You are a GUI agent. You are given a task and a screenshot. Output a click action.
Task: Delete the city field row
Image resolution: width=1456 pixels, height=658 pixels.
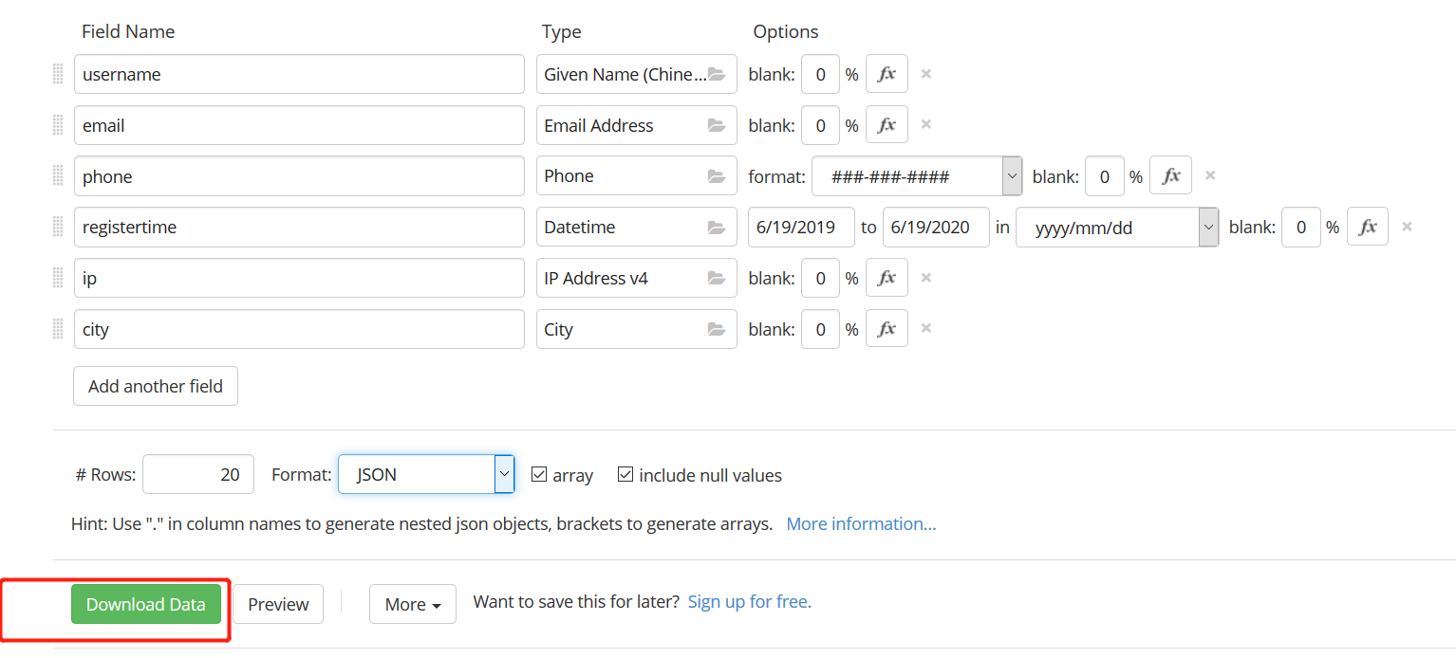pyautogui.click(x=926, y=329)
